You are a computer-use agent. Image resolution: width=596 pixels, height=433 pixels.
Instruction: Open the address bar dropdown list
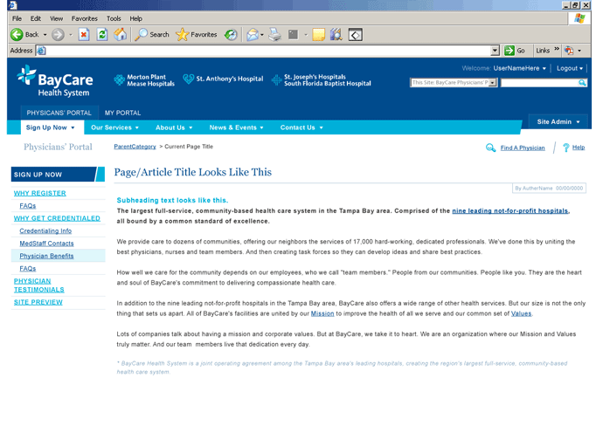(x=495, y=51)
